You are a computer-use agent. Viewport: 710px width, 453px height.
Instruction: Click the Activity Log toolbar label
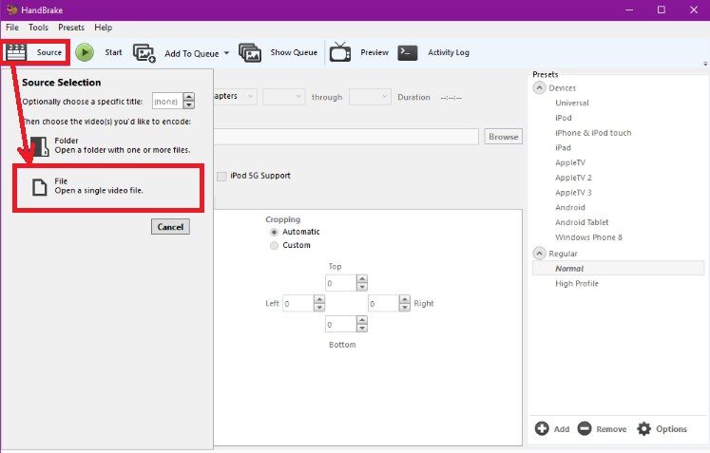click(x=449, y=52)
